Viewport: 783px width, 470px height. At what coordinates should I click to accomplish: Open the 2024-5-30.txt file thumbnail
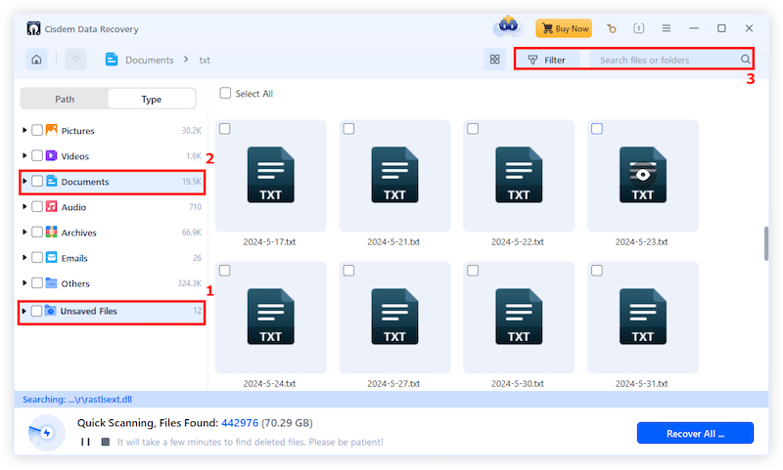(x=519, y=318)
